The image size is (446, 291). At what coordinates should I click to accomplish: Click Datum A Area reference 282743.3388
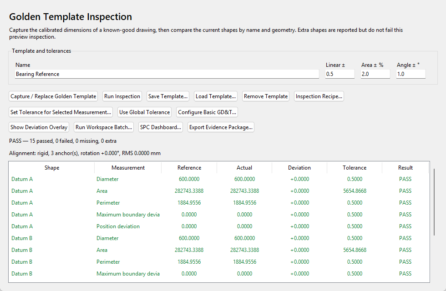[189, 191]
